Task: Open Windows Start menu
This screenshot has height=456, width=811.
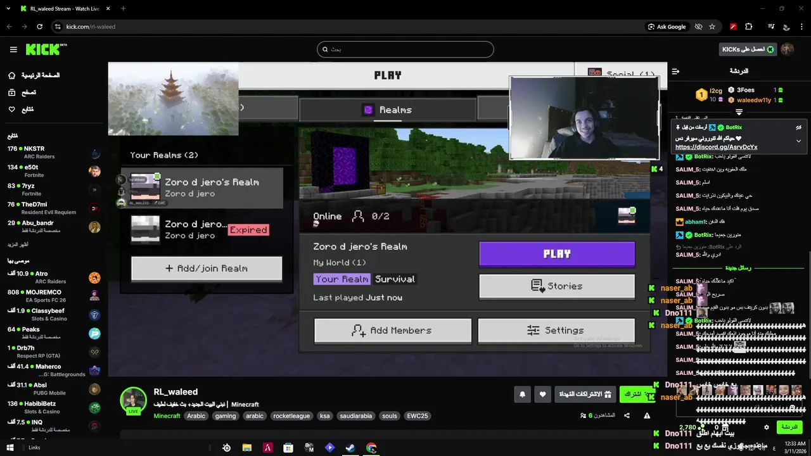Action: pyautogui.click(x=10, y=448)
